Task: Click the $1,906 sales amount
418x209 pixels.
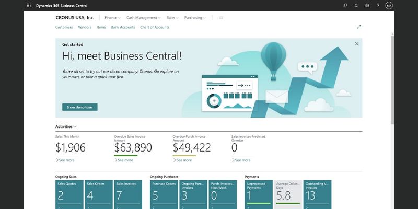Action: pyautogui.click(x=71, y=147)
